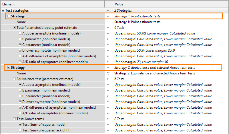Click the circle icon beside 2 Strategies
This screenshot has height=134, width=229.
click(108, 11)
